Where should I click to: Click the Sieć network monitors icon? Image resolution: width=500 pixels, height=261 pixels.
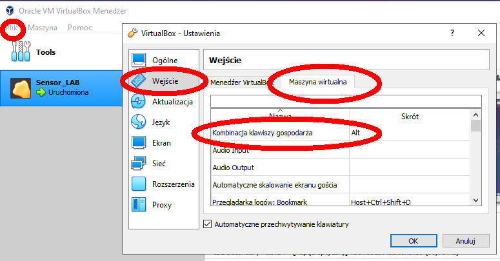point(139,163)
